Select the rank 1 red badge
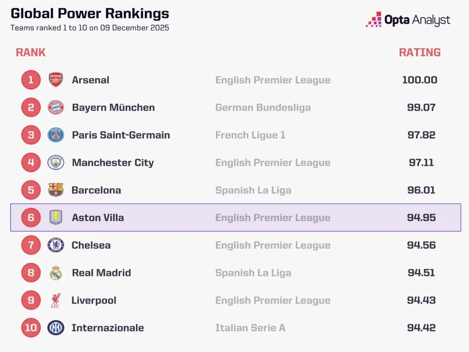This screenshot has width=469, height=352. pos(31,80)
